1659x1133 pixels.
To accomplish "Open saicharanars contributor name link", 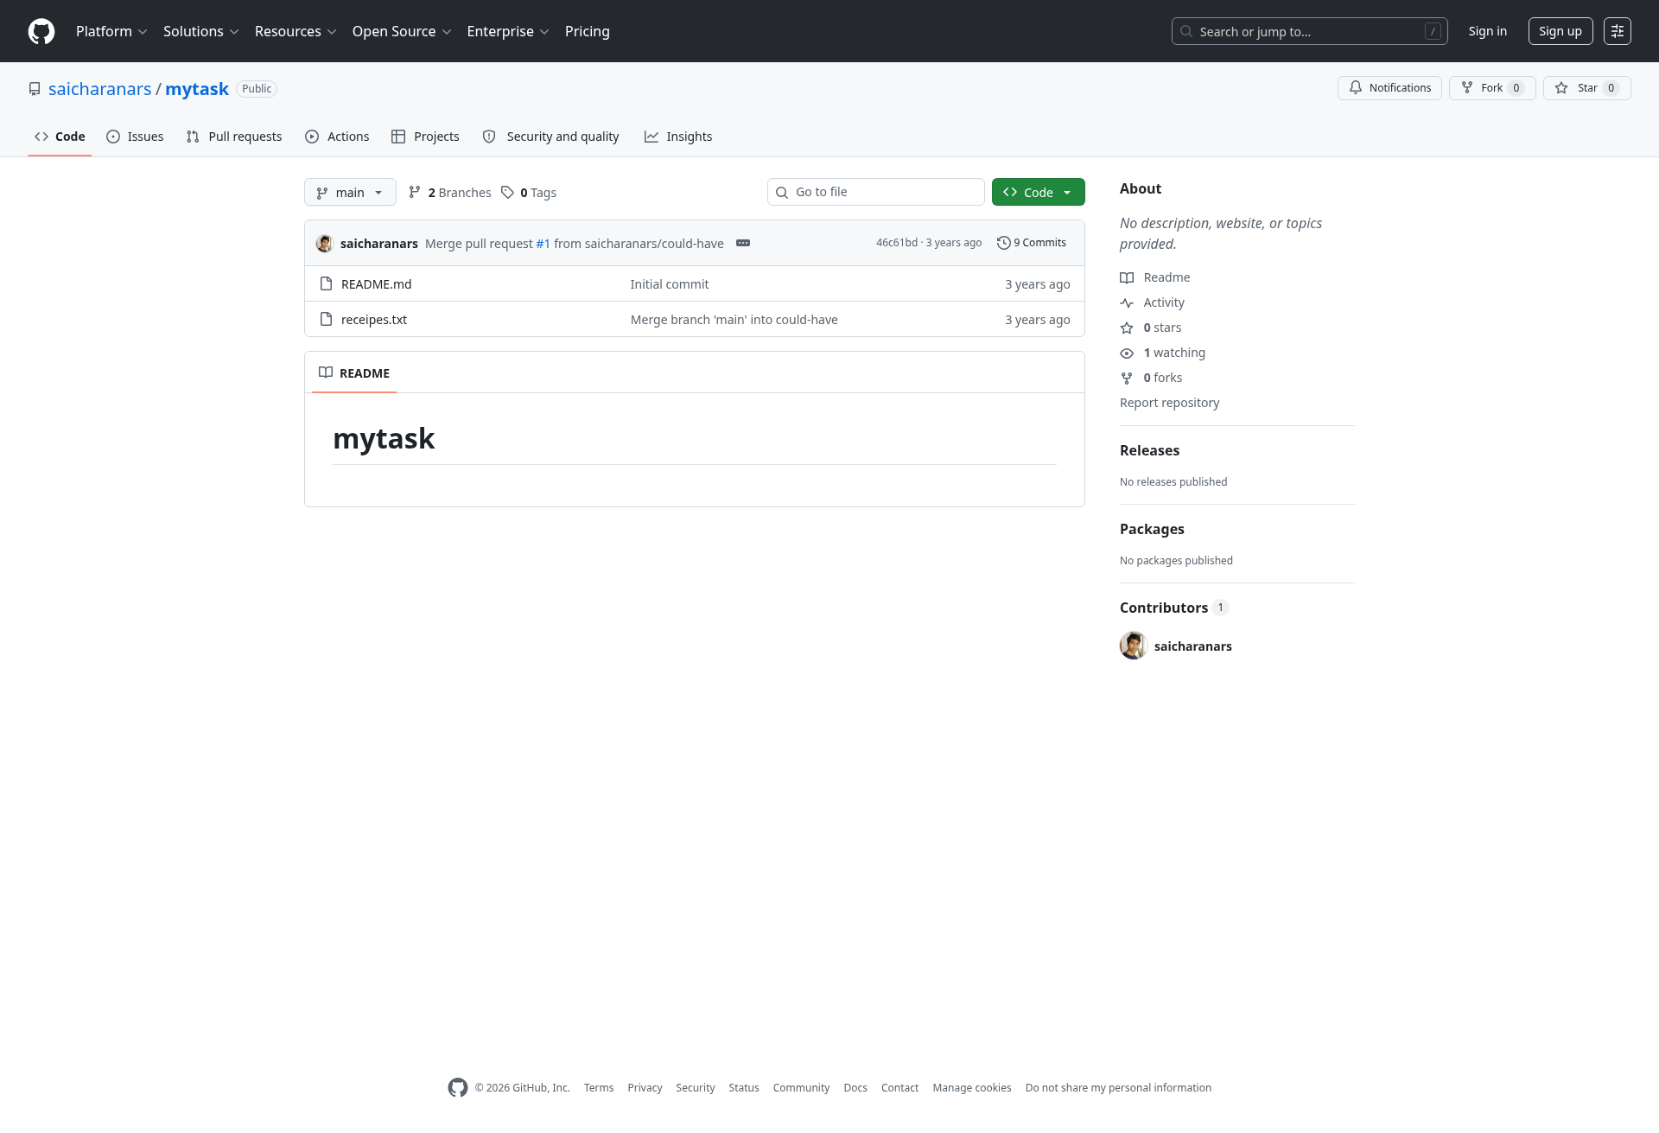I will pos(1193,646).
